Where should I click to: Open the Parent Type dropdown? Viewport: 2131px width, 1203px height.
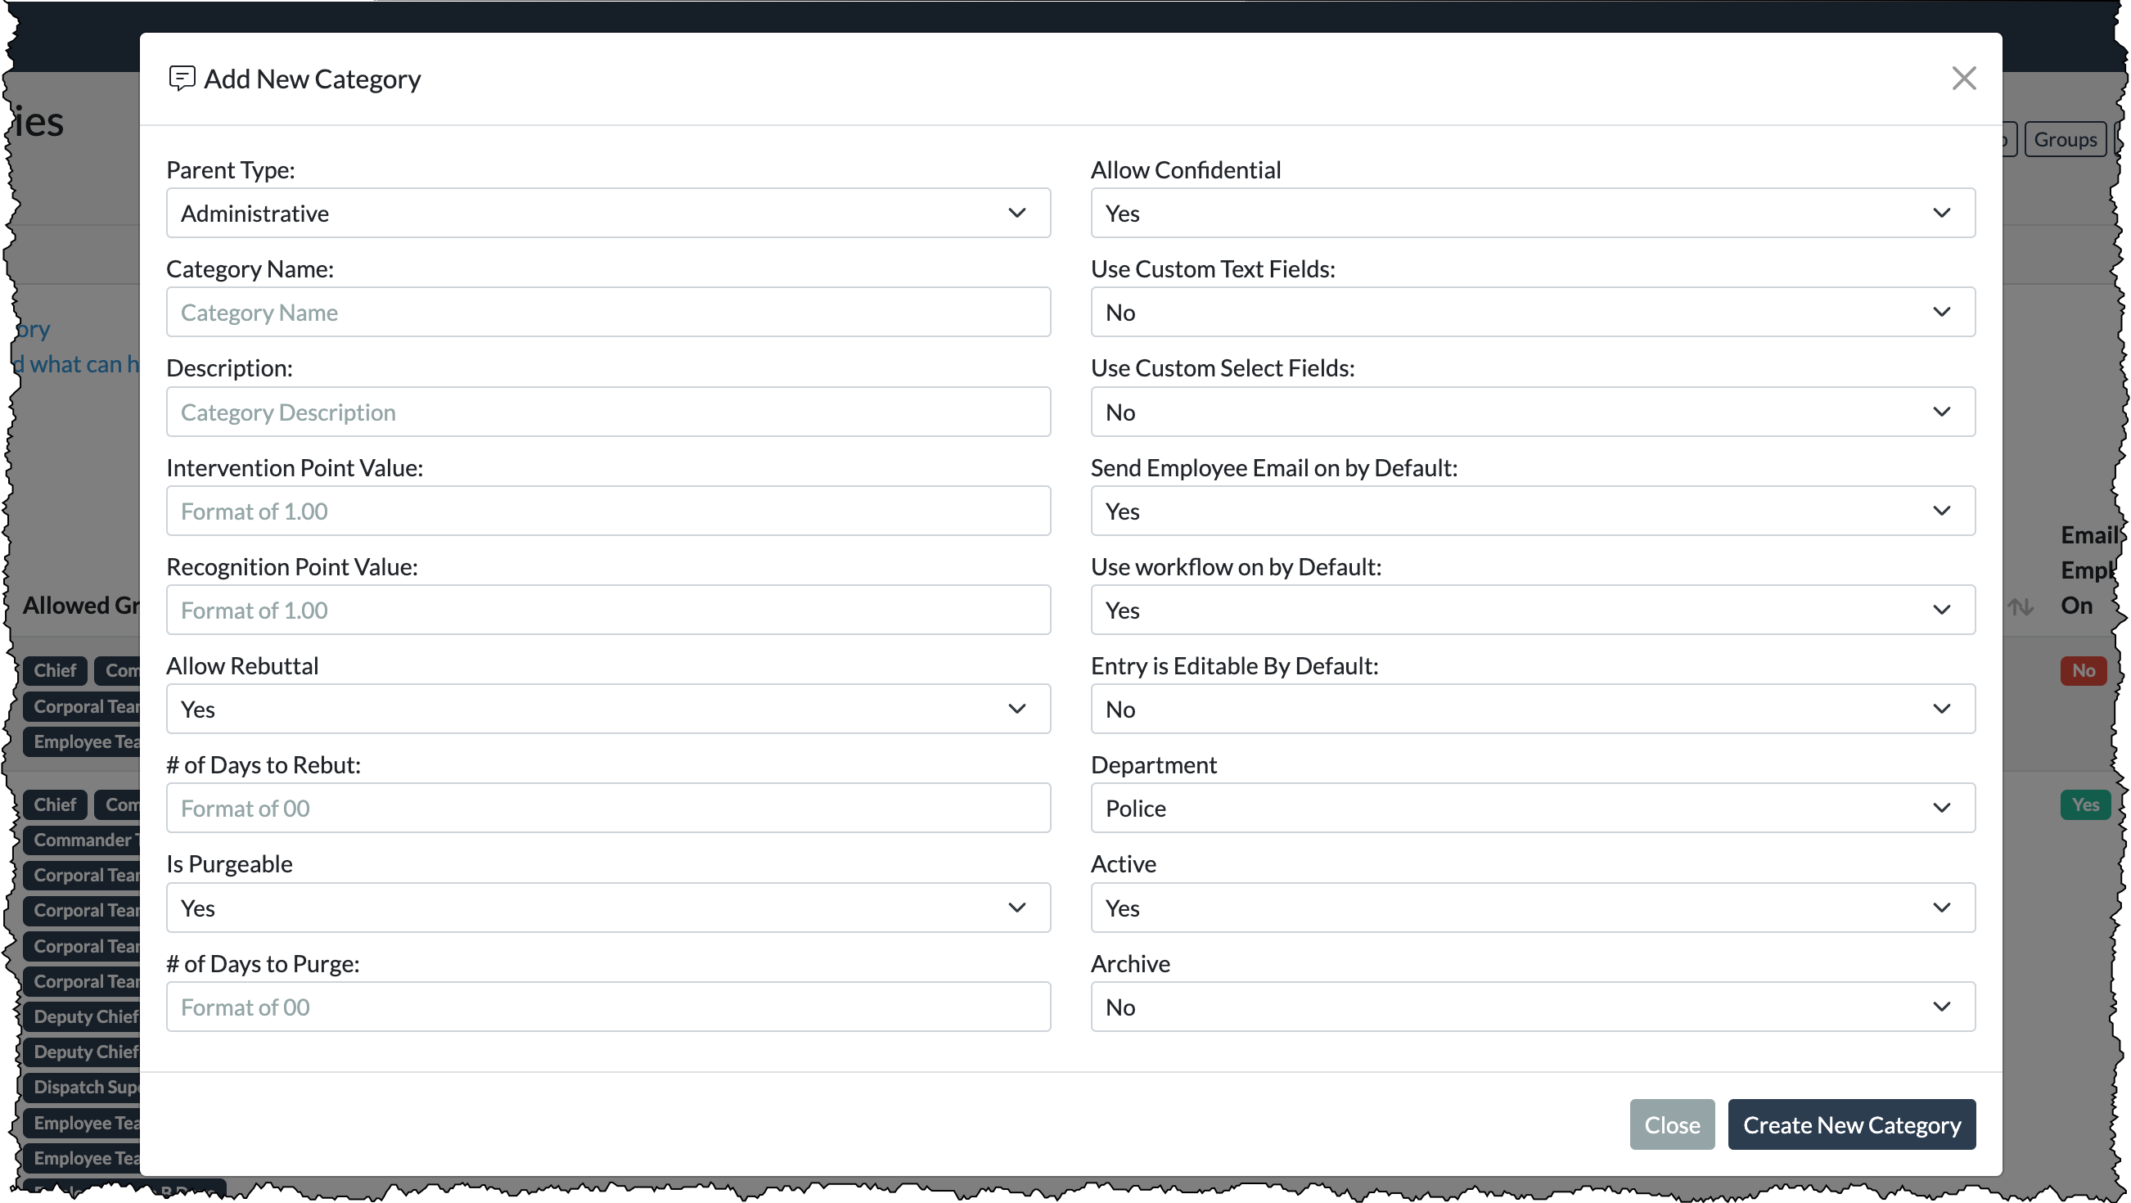[608, 213]
